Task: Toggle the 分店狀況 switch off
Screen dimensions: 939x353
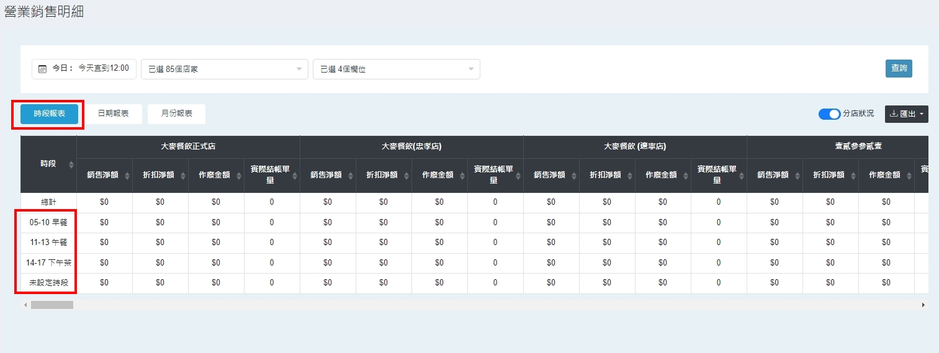Action: [x=829, y=114]
